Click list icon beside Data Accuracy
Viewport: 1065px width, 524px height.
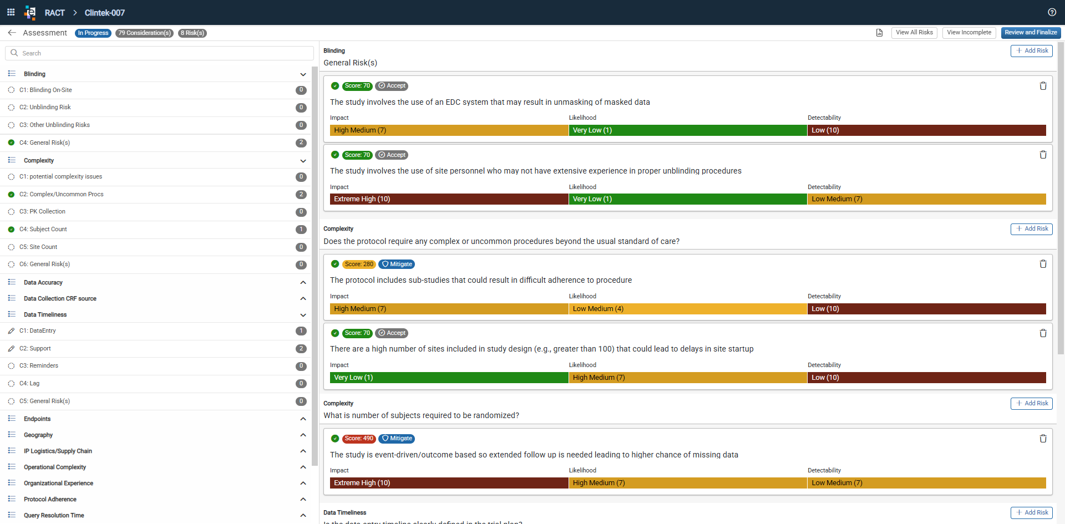coord(12,282)
